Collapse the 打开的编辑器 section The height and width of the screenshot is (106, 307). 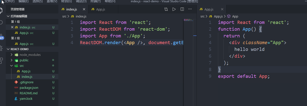[8, 16]
